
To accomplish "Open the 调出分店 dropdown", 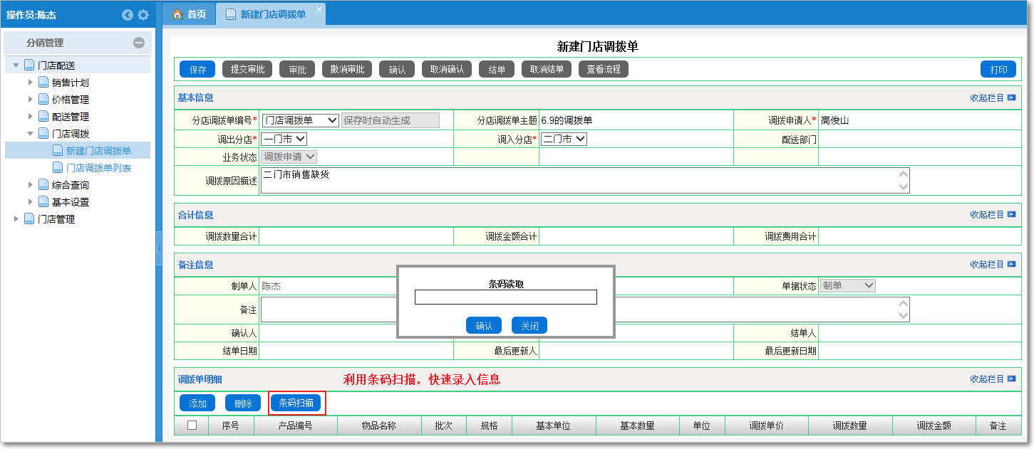I will click(284, 139).
